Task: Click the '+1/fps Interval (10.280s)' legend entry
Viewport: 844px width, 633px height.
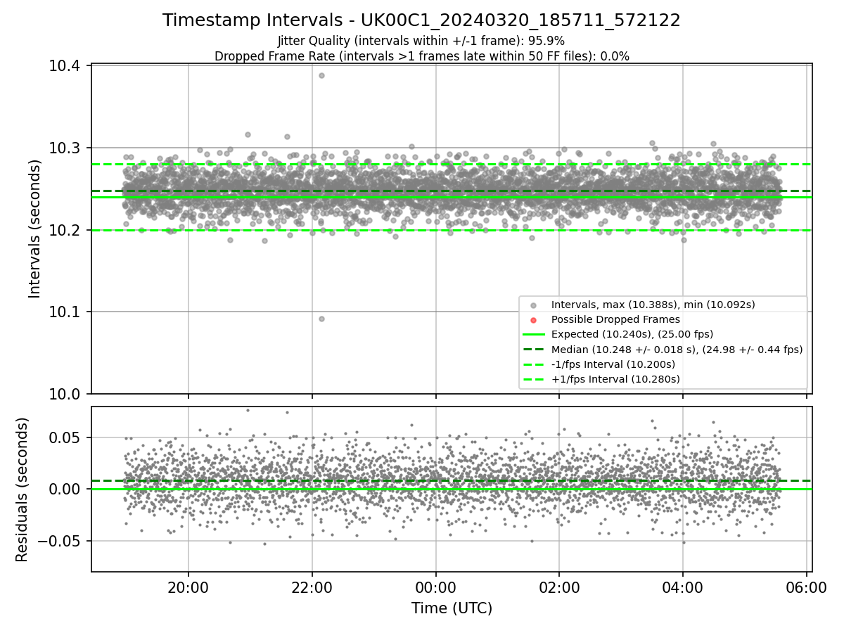Action: pyautogui.click(x=615, y=379)
